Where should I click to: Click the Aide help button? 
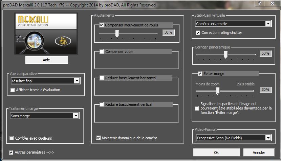[x=47, y=60]
